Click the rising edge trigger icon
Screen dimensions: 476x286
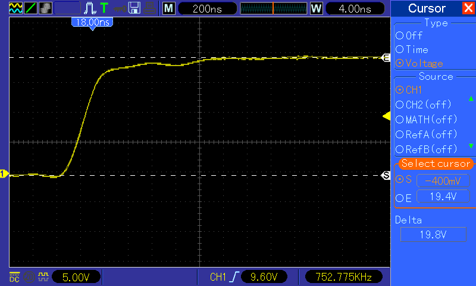pyautogui.click(x=234, y=277)
